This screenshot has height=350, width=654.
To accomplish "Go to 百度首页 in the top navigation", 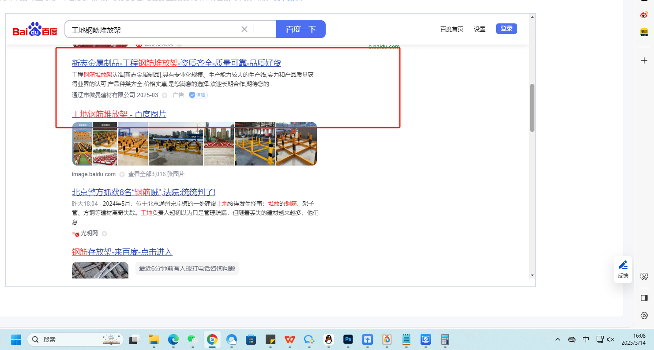I will pyautogui.click(x=451, y=29).
